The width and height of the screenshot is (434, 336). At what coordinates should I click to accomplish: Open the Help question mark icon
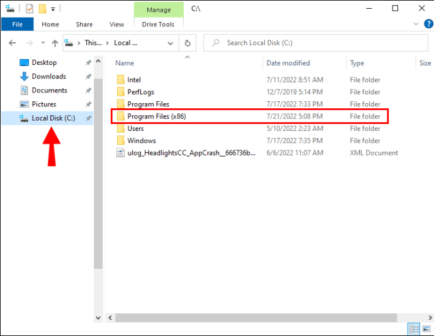(428, 24)
